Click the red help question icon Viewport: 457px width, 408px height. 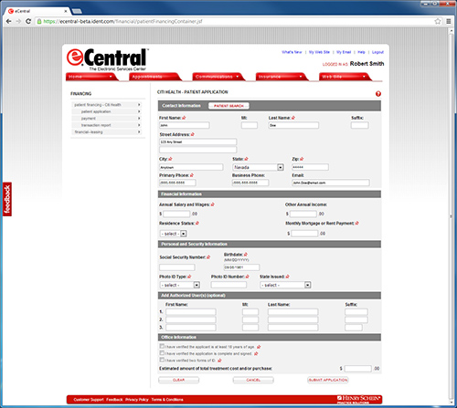[378, 94]
